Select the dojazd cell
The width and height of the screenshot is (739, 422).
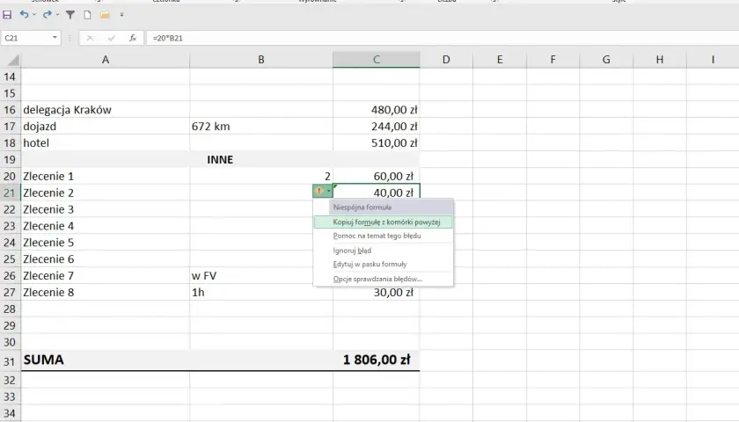[105, 127]
